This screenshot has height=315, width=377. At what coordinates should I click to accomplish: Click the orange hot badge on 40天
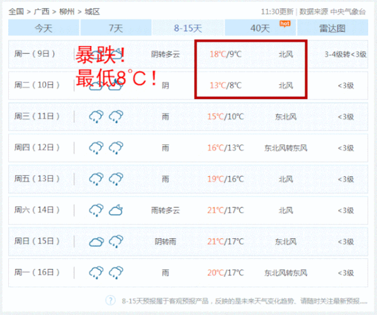[x=285, y=23]
